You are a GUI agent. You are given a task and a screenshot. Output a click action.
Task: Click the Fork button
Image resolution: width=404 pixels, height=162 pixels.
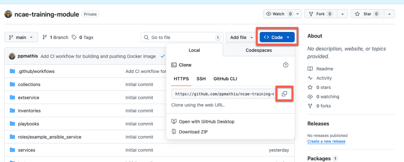321,14
